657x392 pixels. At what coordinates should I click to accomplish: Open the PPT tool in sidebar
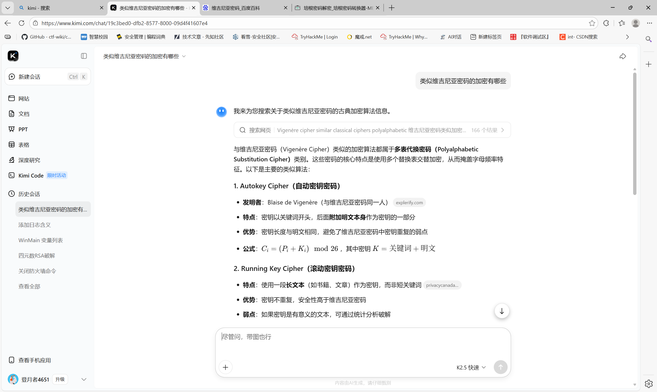click(x=23, y=130)
